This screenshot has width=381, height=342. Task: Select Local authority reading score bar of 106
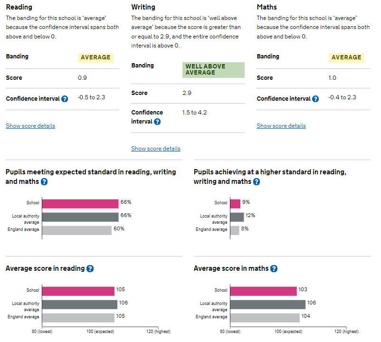[80, 304]
